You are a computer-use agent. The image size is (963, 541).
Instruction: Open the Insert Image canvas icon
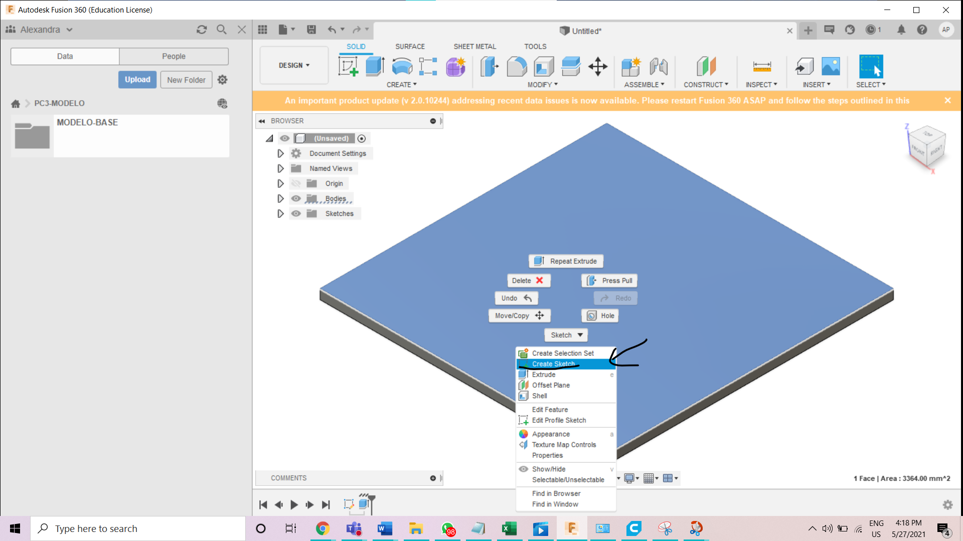click(831, 66)
